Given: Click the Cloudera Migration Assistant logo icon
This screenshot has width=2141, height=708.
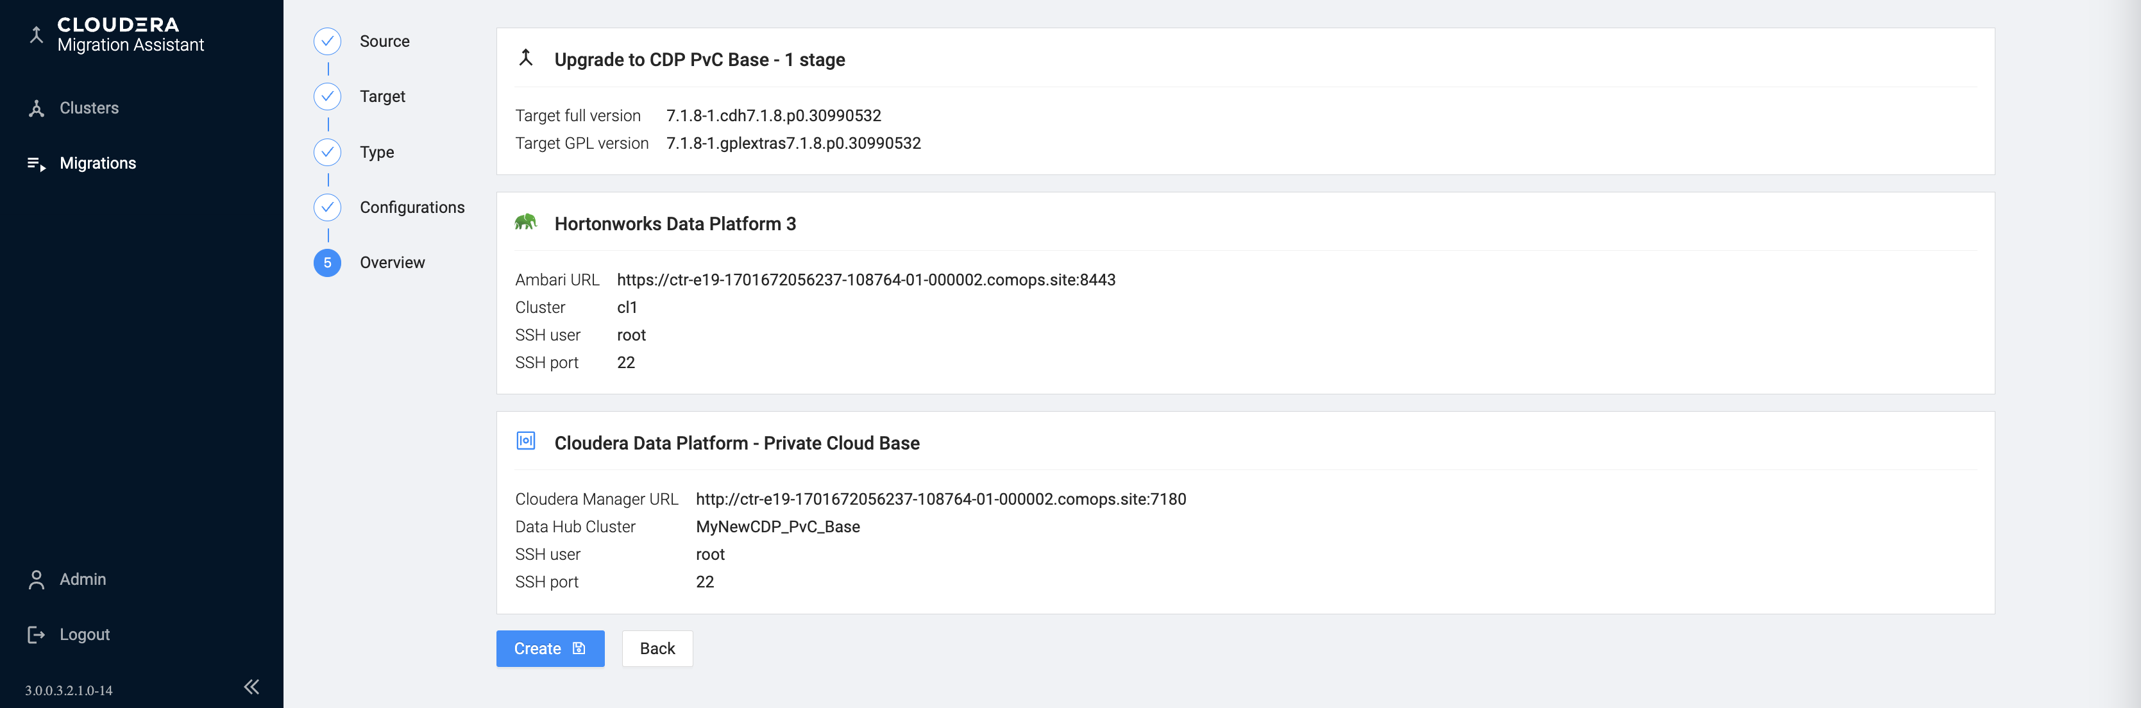Looking at the screenshot, I should (36, 35).
